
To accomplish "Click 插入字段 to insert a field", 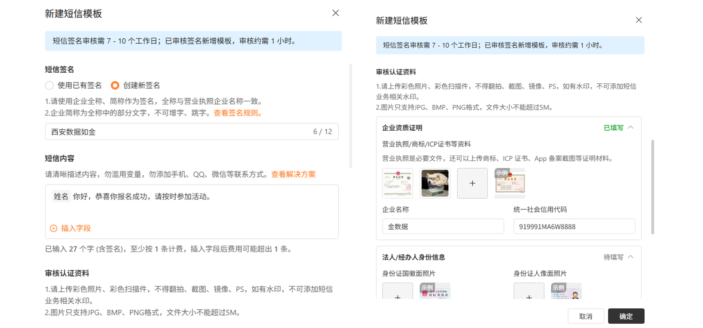I will [76, 228].
